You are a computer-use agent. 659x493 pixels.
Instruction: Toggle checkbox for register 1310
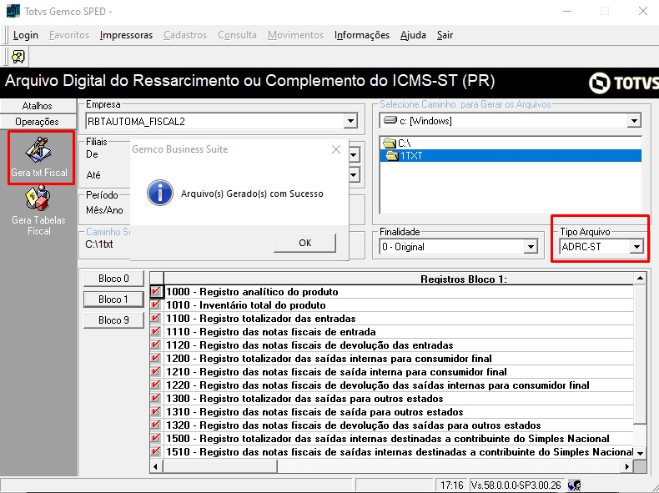point(155,412)
